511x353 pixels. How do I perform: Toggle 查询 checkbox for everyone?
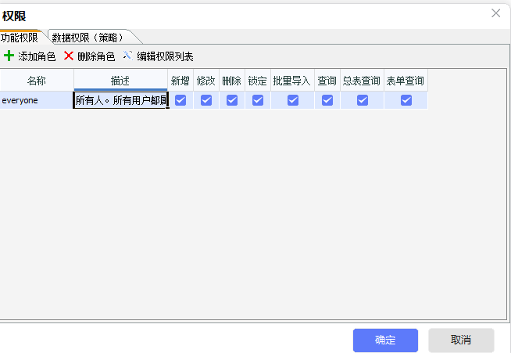pyautogui.click(x=327, y=100)
